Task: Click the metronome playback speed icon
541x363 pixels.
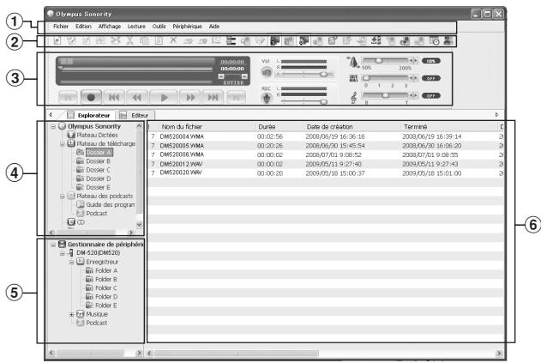Action: click(353, 62)
